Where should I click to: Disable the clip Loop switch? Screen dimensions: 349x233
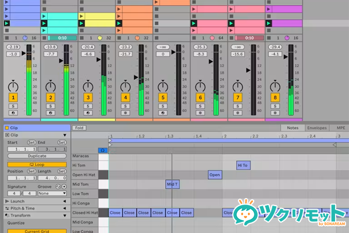pyautogui.click(x=37, y=164)
